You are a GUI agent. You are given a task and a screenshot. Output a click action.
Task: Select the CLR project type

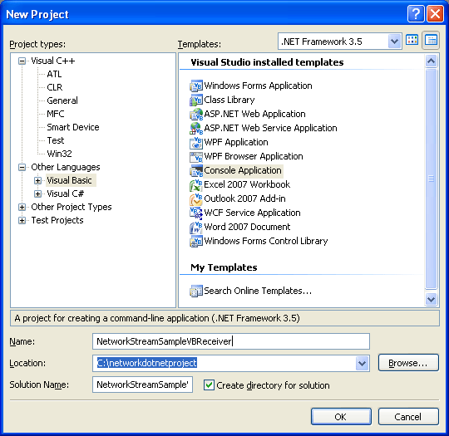54,87
